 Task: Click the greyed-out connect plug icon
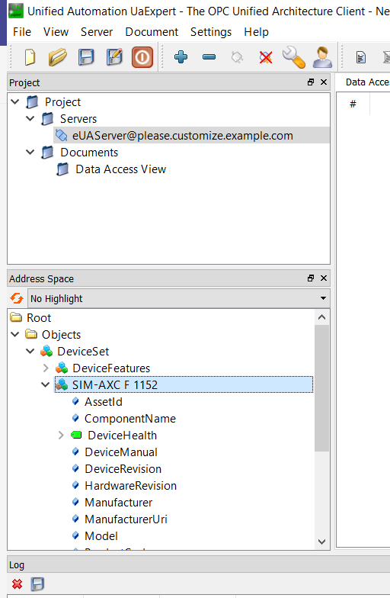tap(237, 58)
